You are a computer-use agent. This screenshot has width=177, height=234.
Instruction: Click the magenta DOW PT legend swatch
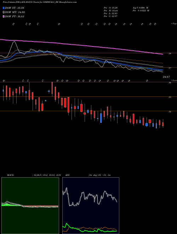click(4, 16)
